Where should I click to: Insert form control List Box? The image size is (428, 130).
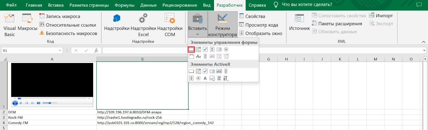(219, 49)
